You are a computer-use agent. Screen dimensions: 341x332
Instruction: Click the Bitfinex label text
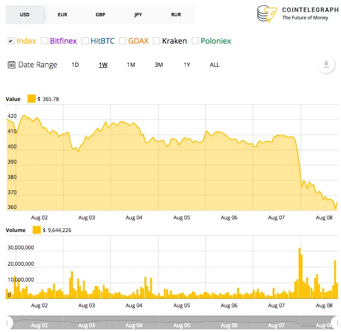pyautogui.click(x=63, y=41)
